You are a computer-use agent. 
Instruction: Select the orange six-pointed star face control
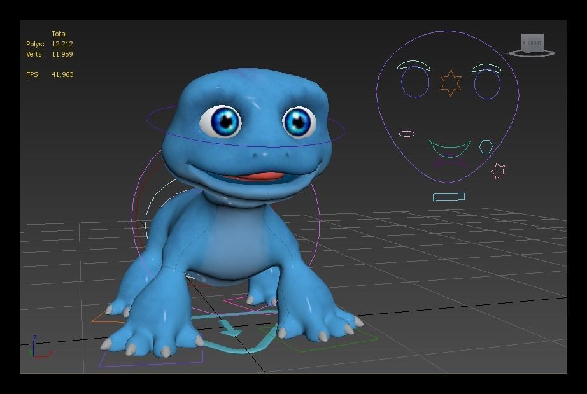(x=450, y=83)
